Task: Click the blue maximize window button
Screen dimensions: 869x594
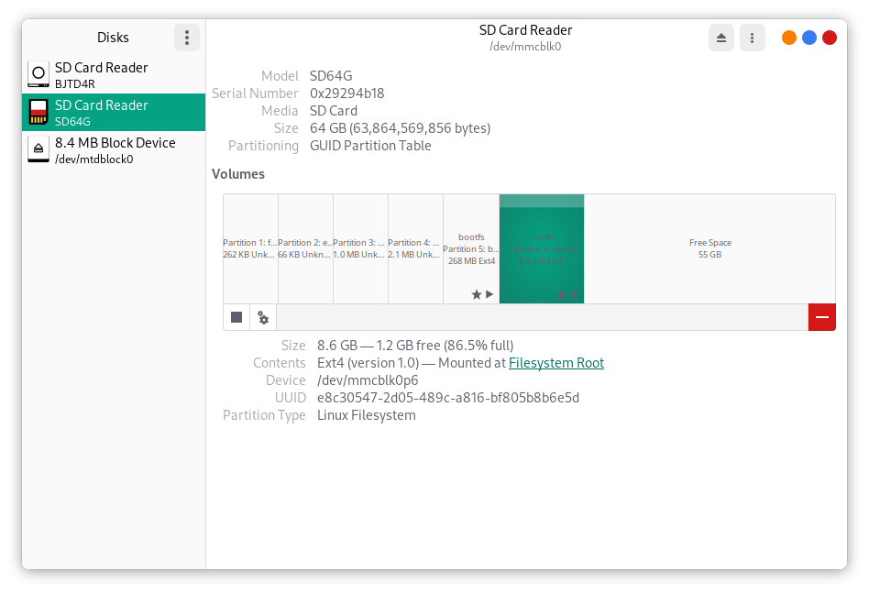Action: click(809, 38)
